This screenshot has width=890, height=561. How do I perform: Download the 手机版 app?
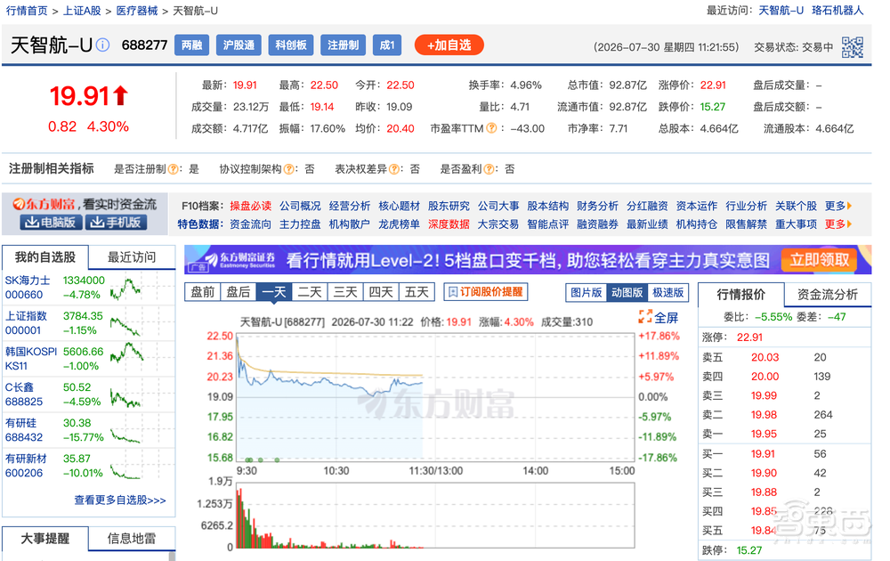click(116, 223)
